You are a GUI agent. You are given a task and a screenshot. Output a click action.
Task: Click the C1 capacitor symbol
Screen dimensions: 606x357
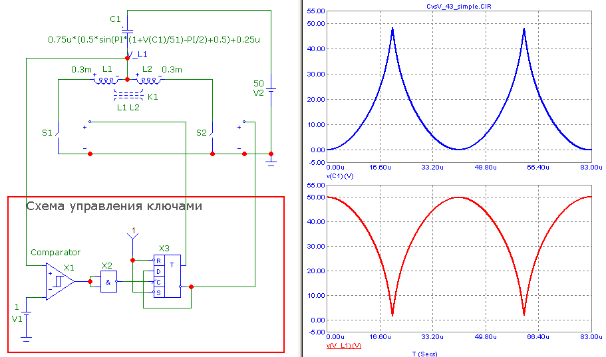126,31
